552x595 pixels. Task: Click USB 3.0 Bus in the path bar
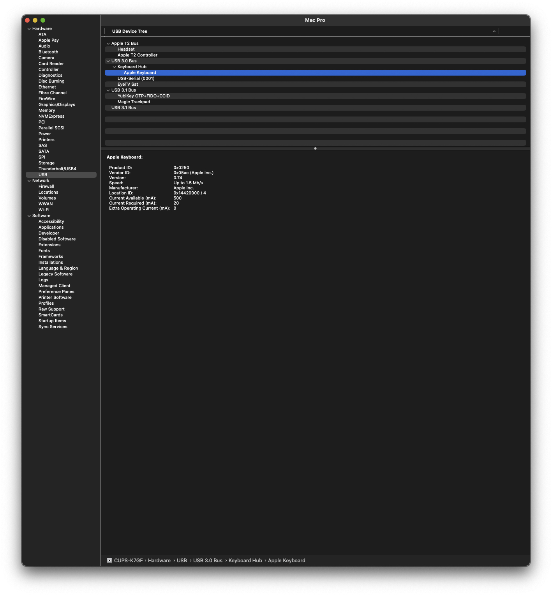tap(208, 561)
